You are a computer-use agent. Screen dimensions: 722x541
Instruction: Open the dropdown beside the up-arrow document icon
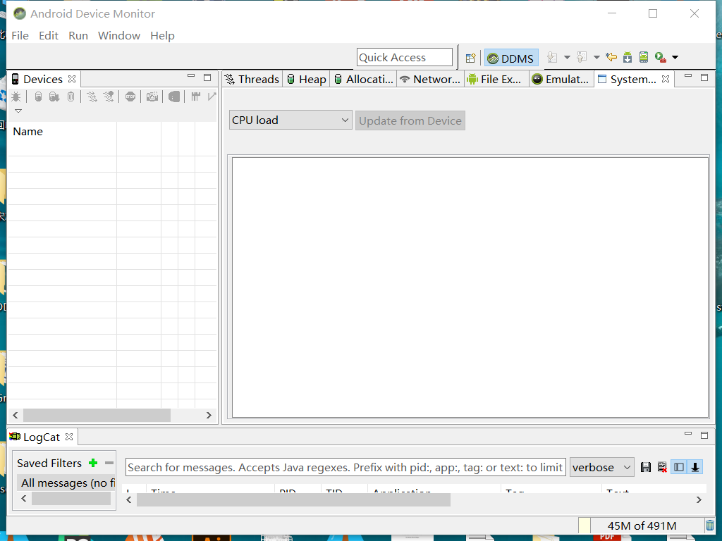[596, 58]
